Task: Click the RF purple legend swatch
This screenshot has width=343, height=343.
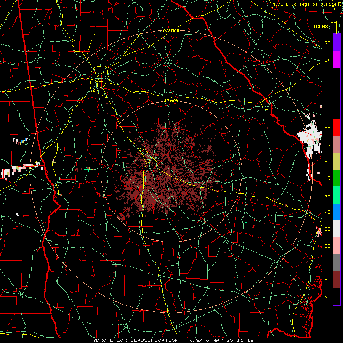Action: [x=337, y=43]
